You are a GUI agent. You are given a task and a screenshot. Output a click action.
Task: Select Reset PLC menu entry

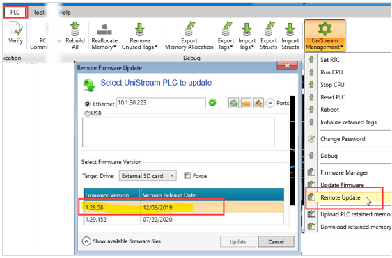click(333, 97)
